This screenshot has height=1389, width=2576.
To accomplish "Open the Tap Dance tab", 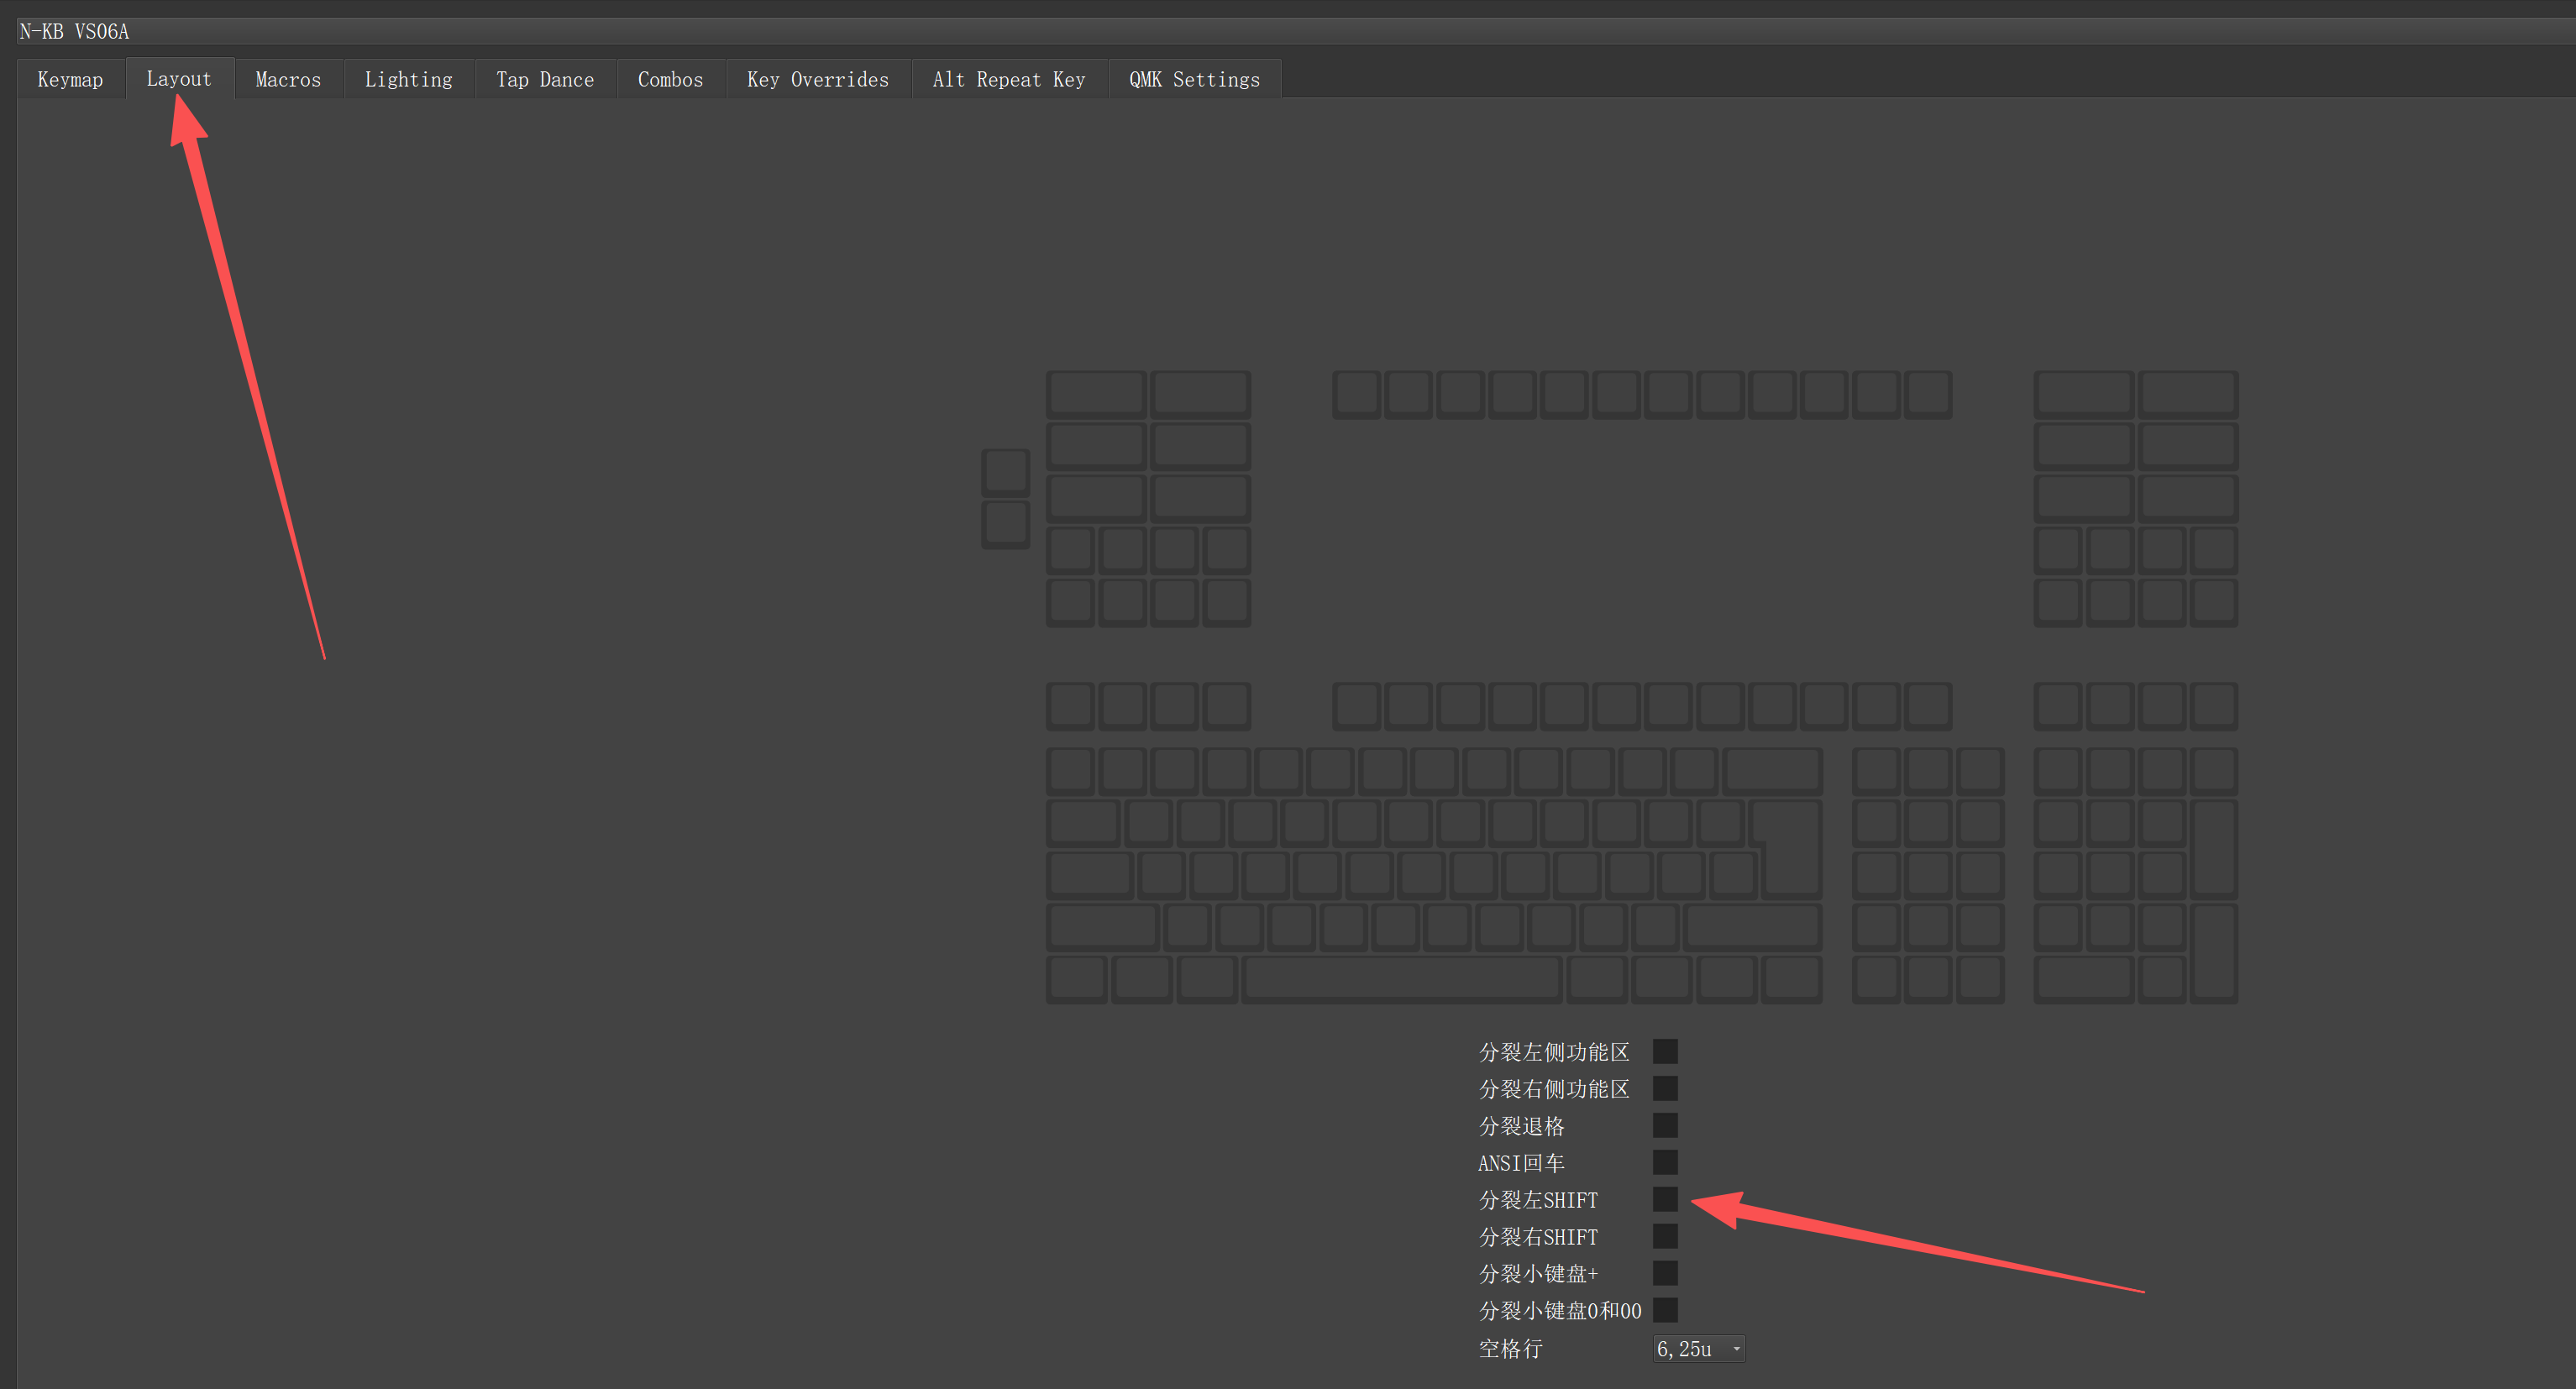I will coord(545,79).
